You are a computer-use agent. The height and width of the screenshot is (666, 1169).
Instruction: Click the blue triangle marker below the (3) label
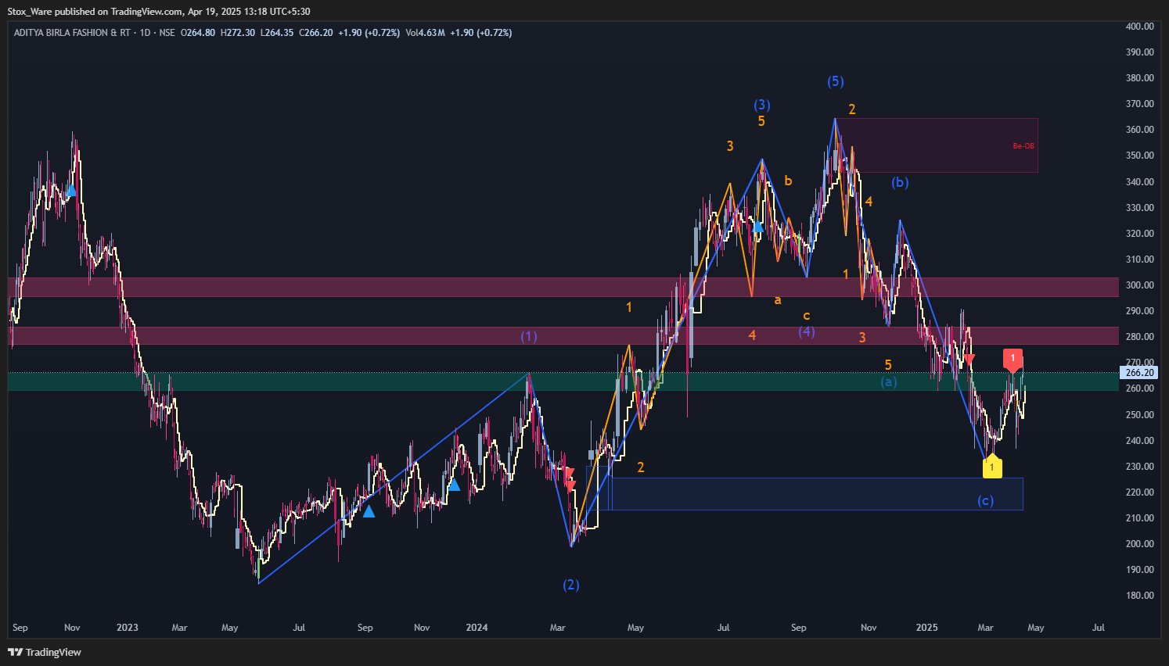coord(757,227)
